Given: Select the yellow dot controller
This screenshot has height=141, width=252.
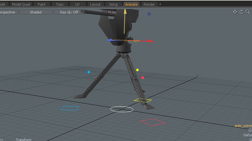Looking at the screenshot, I should [137, 70].
